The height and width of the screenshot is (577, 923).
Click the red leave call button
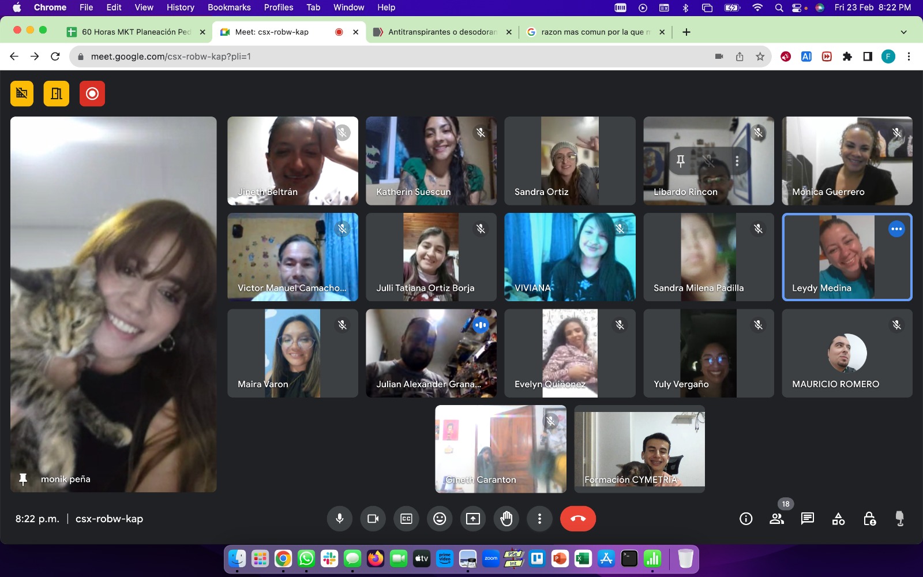(x=577, y=519)
